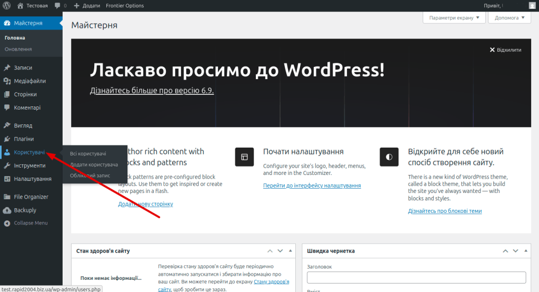Open the comments bubble icon in admin bar
Image resolution: width=539 pixels, height=292 pixels.
click(57, 6)
